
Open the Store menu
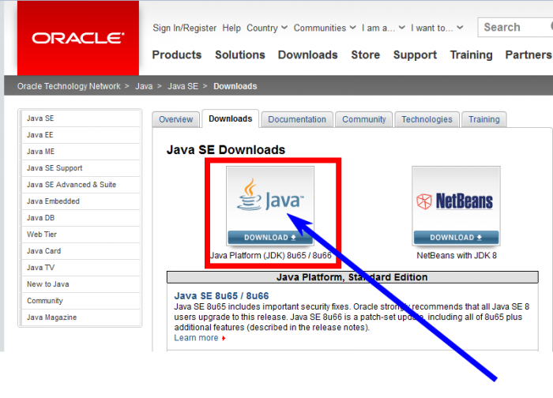click(x=365, y=54)
